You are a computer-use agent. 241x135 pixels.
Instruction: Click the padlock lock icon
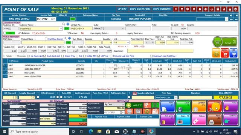point(230,9)
